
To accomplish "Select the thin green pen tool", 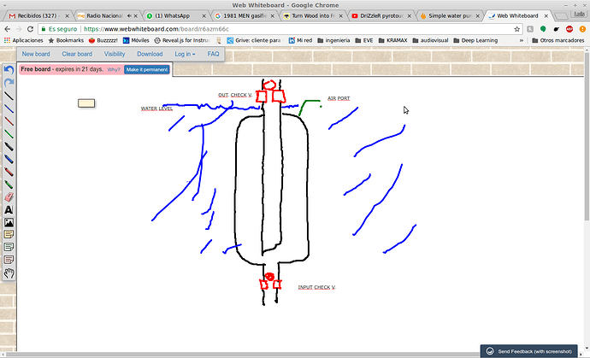I will [9, 134].
